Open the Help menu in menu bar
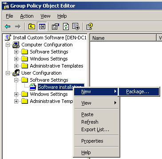The width and height of the screenshot is (162, 159). (62, 16)
